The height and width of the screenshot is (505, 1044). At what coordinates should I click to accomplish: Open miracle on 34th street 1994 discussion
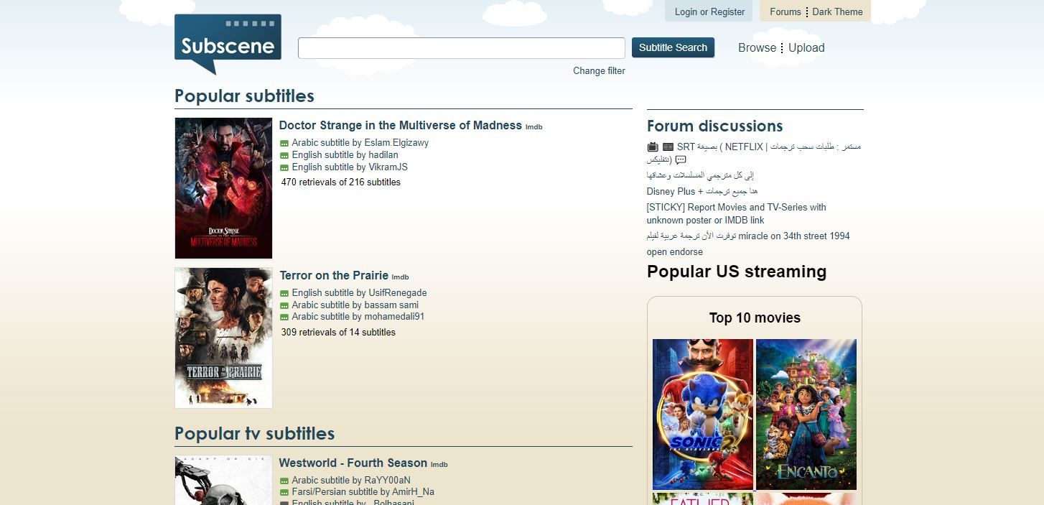click(x=748, y=236)
